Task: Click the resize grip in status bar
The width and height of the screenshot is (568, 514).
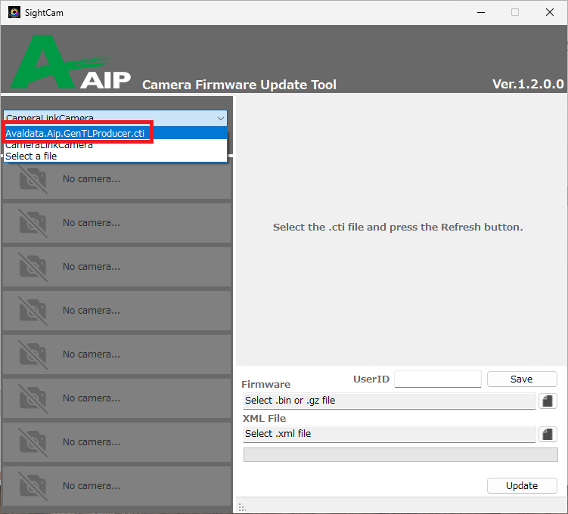Action: pos(242,507)
